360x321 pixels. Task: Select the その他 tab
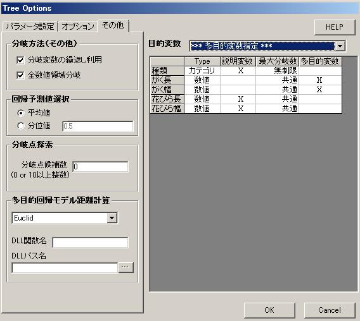[x=113, y=25]
